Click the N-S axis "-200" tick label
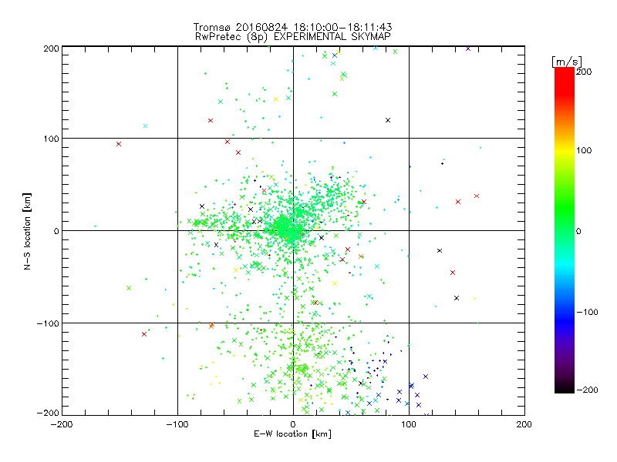The height and width of the screenshot is (462, 617). 48,413
